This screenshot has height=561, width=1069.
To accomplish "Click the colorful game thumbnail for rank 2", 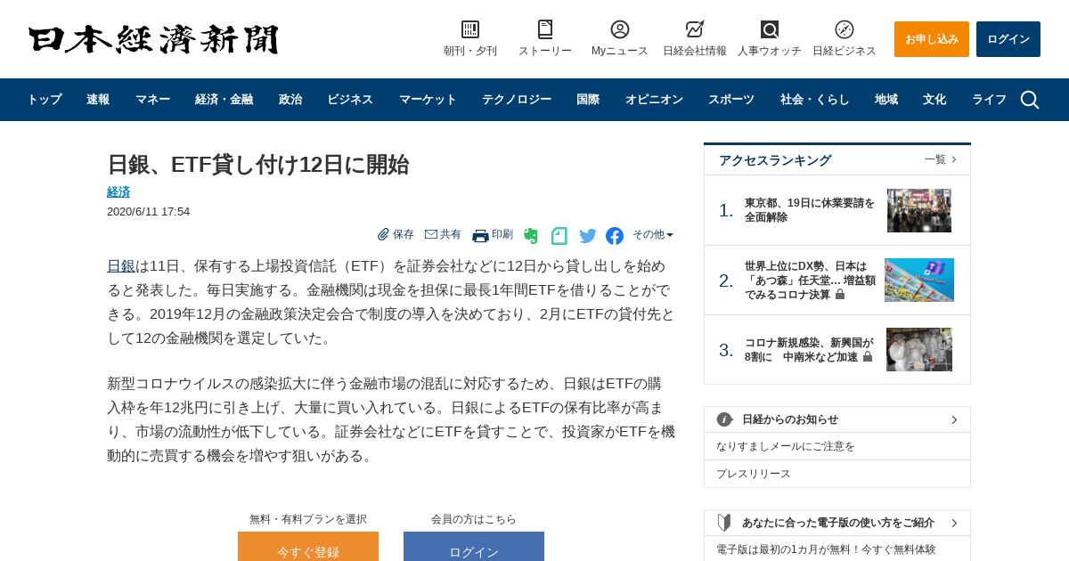I will 919,280.
